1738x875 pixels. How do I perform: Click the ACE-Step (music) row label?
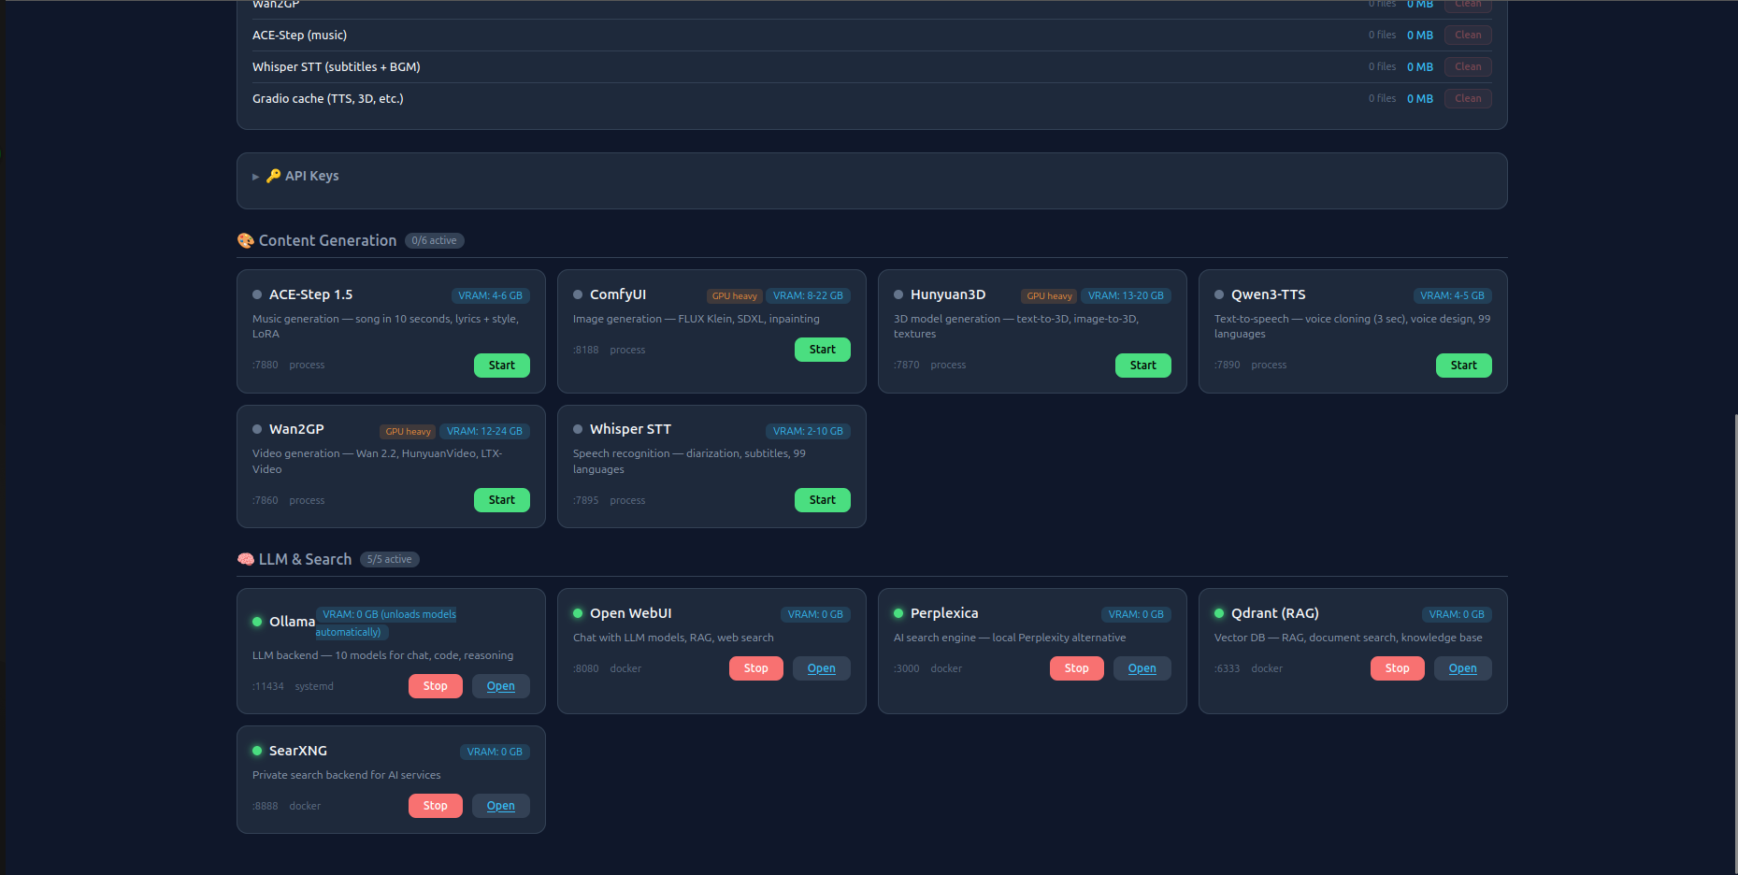coord(300,36)
